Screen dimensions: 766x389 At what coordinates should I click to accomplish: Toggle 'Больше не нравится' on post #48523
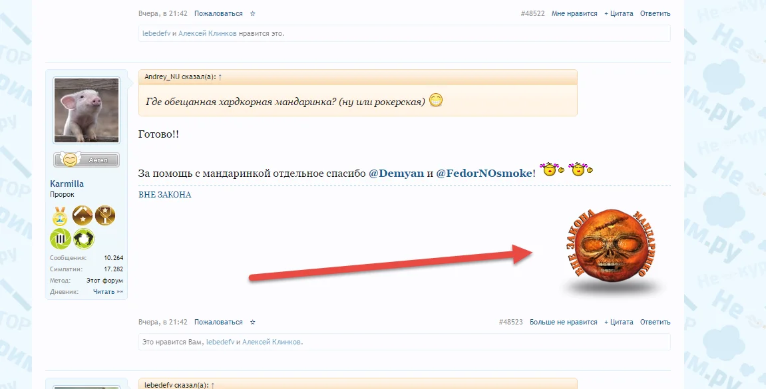[563, 322]
